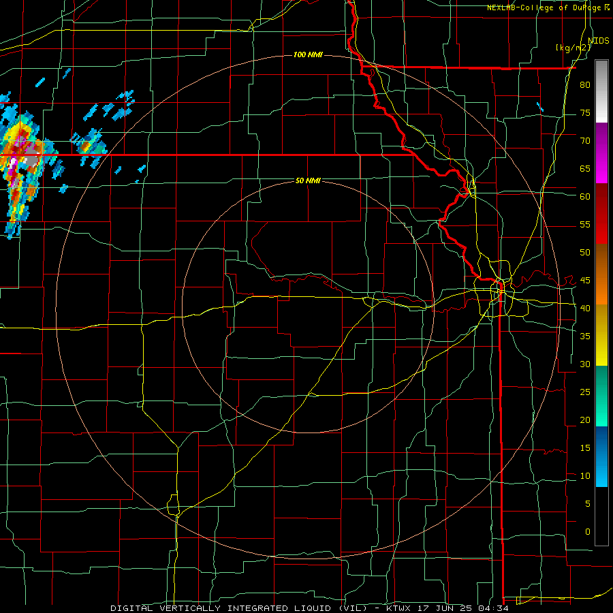Screen dimensions: 613x613
Task: Select the purple-magenta segment of the color bar
Action: 601,153
